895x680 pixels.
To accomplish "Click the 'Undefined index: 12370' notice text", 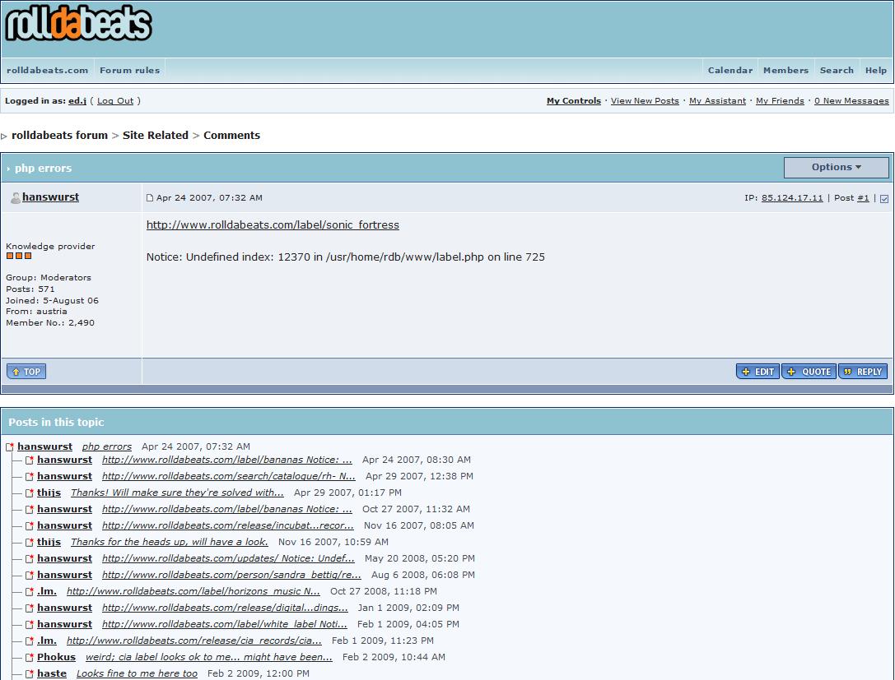I will click(345, 257).
